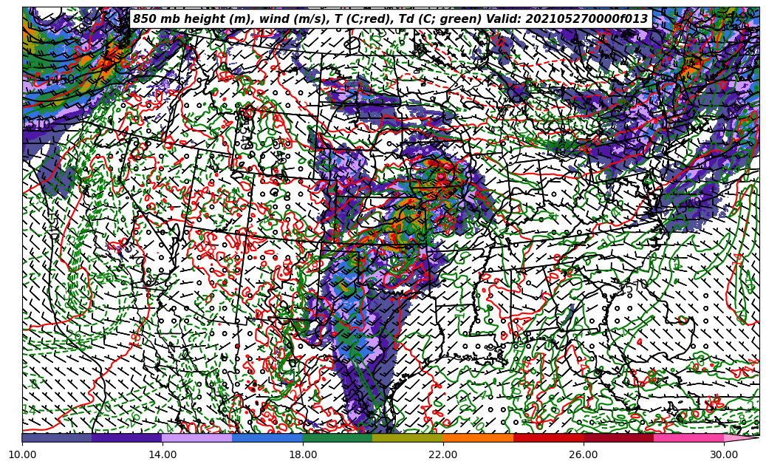Pick the pink 28–30 colorbar segment
The width and height of the screenshot is (766, 467).
pyautogui.click(x=688, y=437)
